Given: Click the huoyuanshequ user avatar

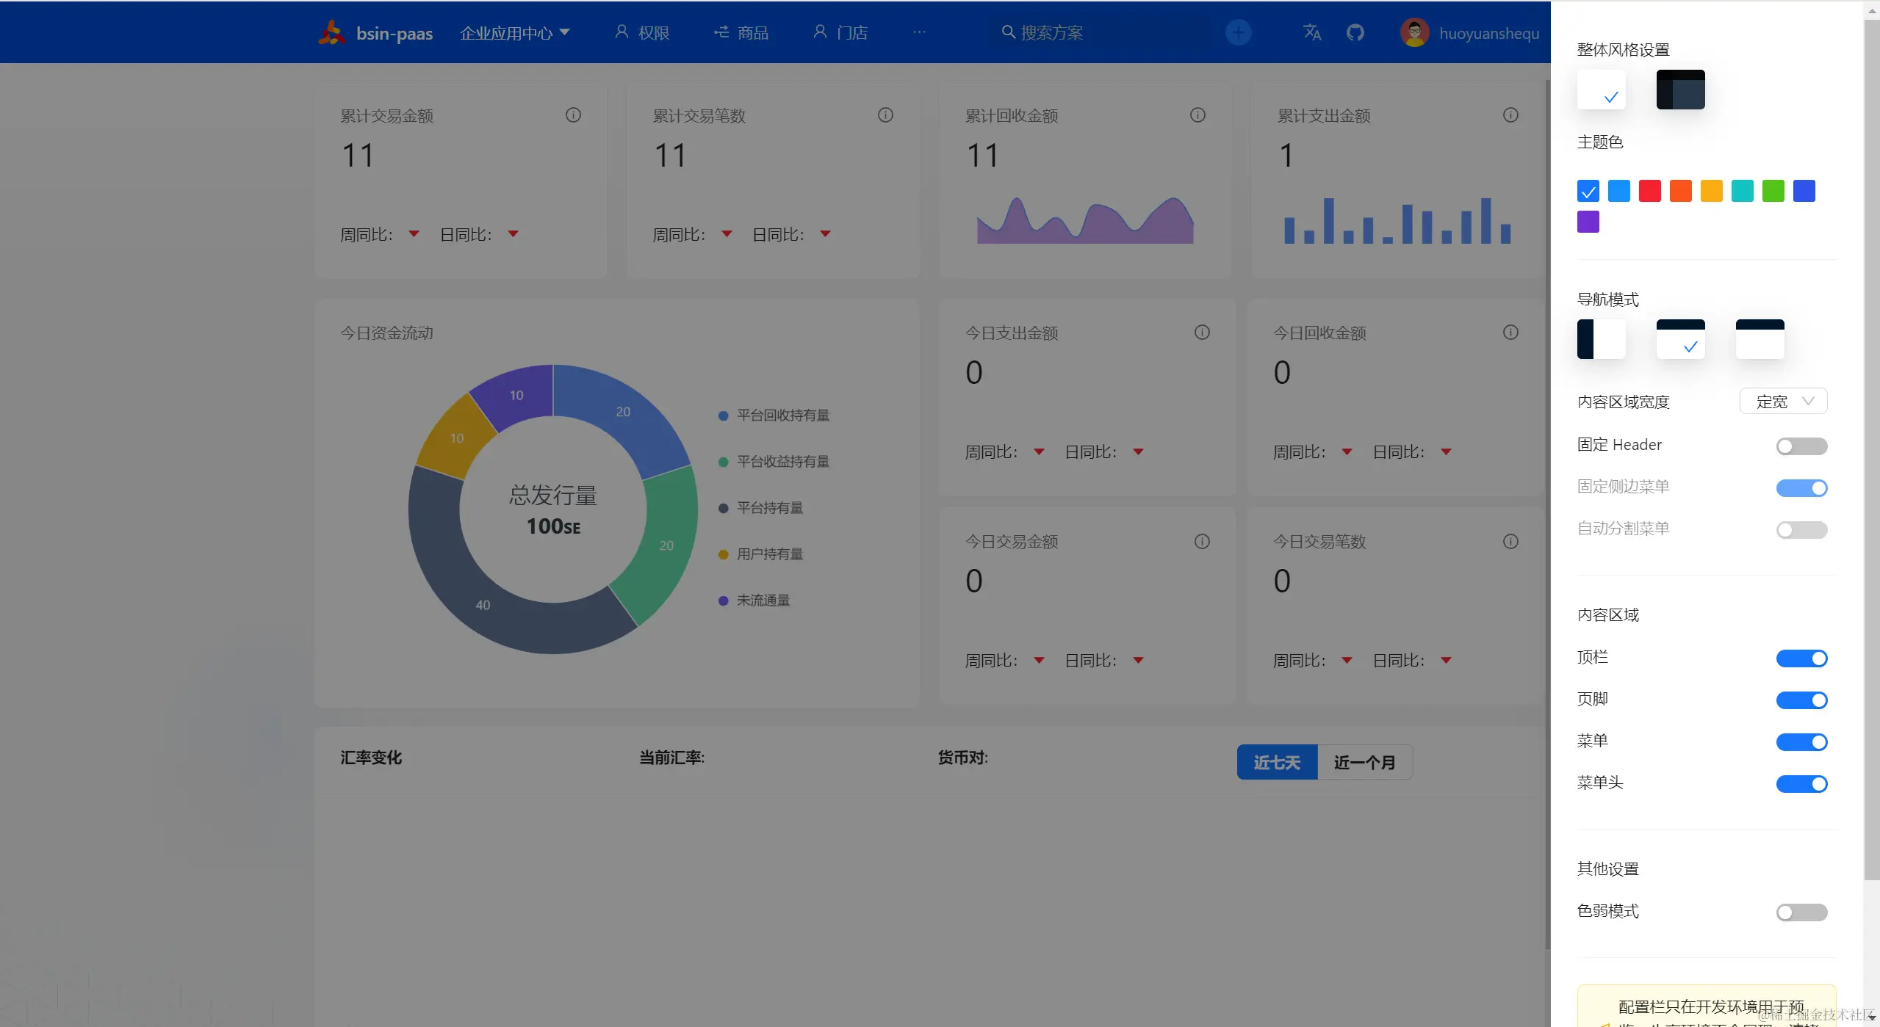Looking at the screenshot, I should click(x=1414, y=33).
